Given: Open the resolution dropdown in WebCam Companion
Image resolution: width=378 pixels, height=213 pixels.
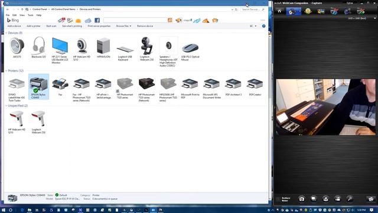Looking at the screenshot, I should (374, 18).
